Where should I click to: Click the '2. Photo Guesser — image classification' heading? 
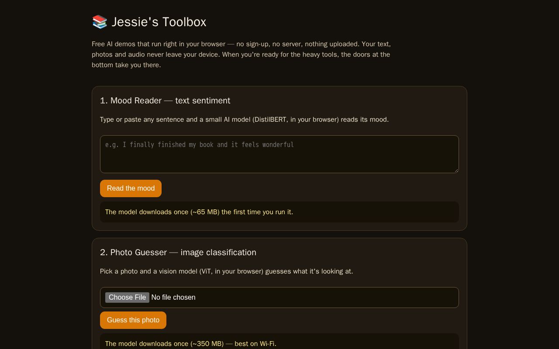point(178,253)
